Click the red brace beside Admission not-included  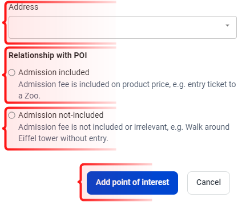coord(4,129)
